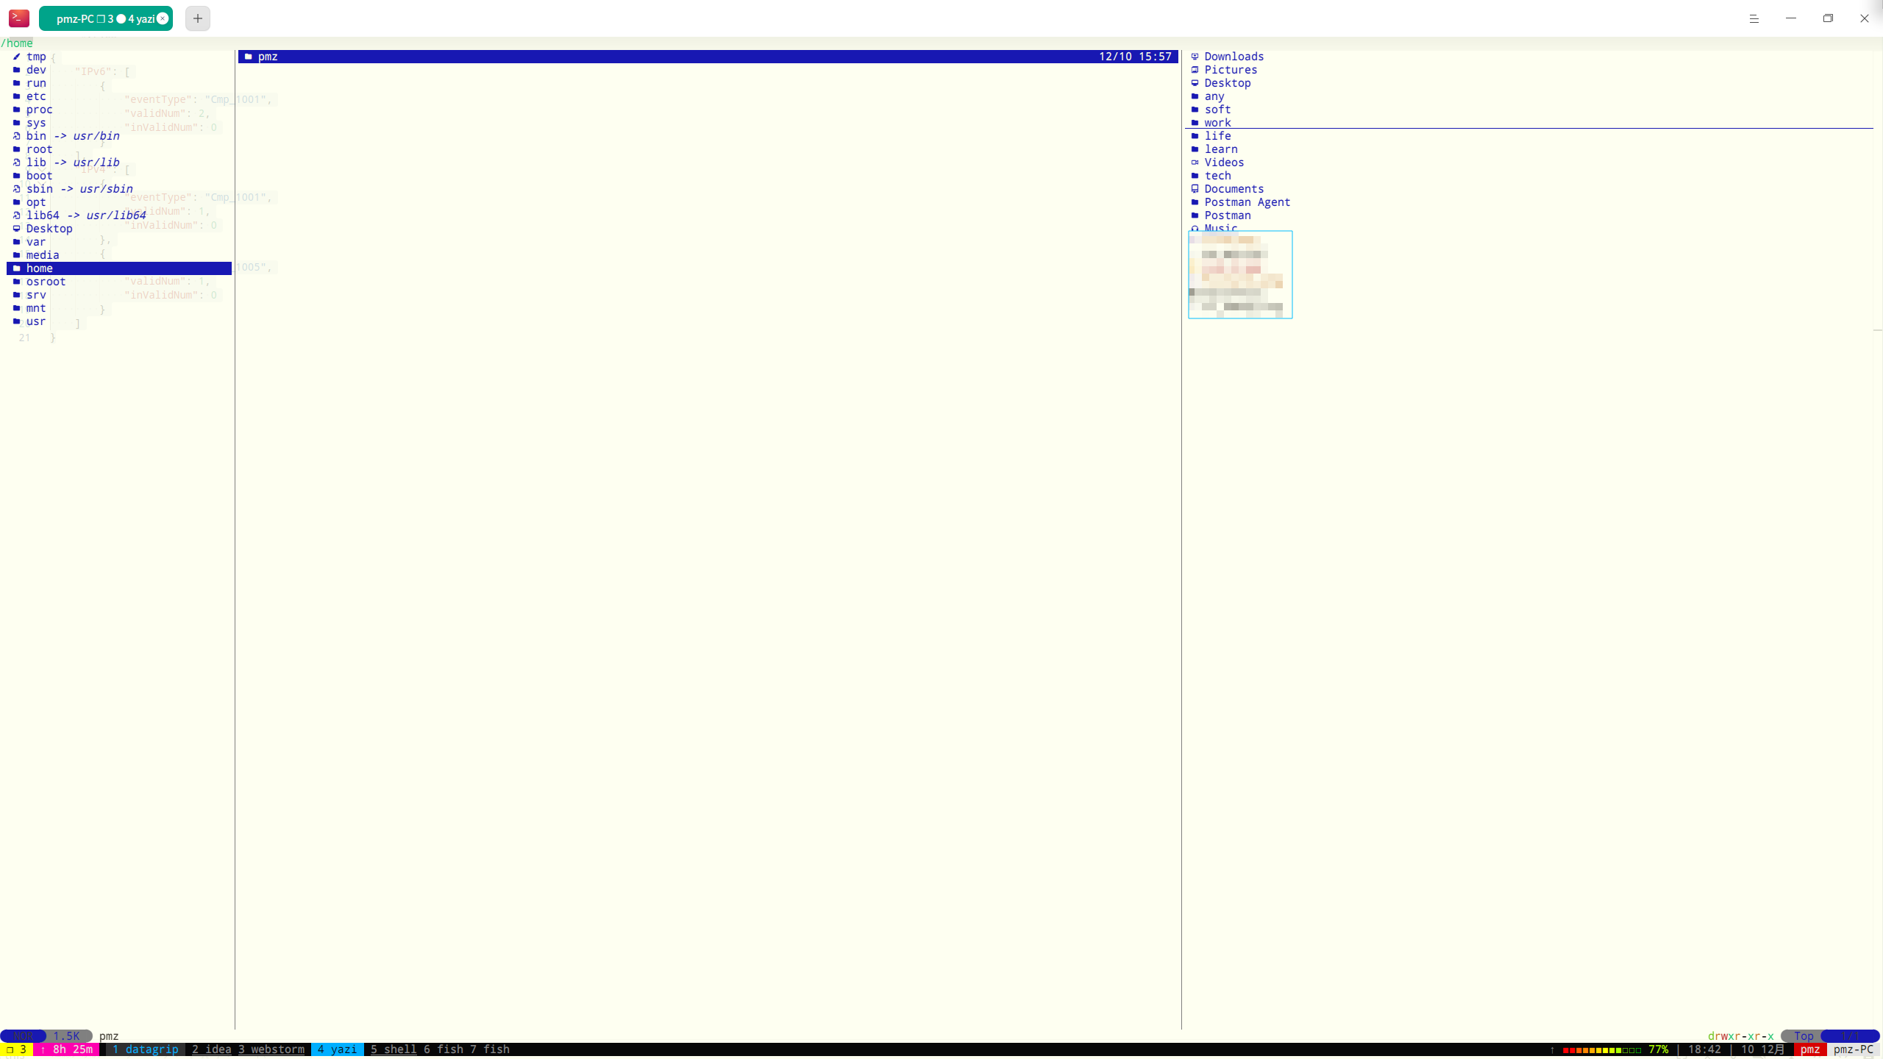1883x1059 pixels.
Task: Switch to tmux window 5 shell
Action: [x=393, y=1049]
